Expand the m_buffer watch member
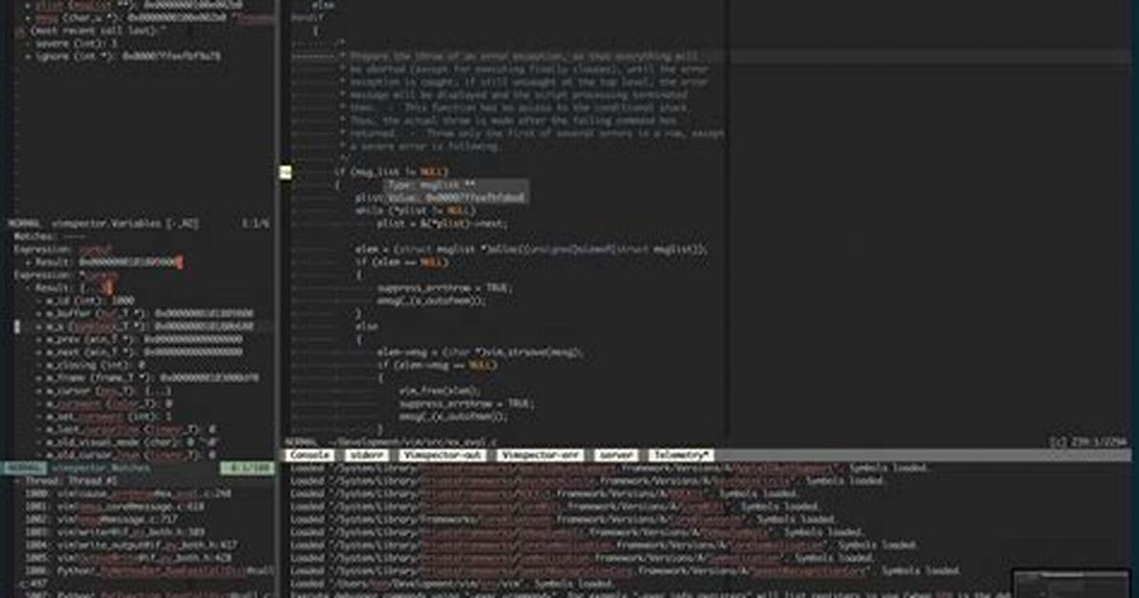This screenshot has height=598, width=1139. [40, 314]
